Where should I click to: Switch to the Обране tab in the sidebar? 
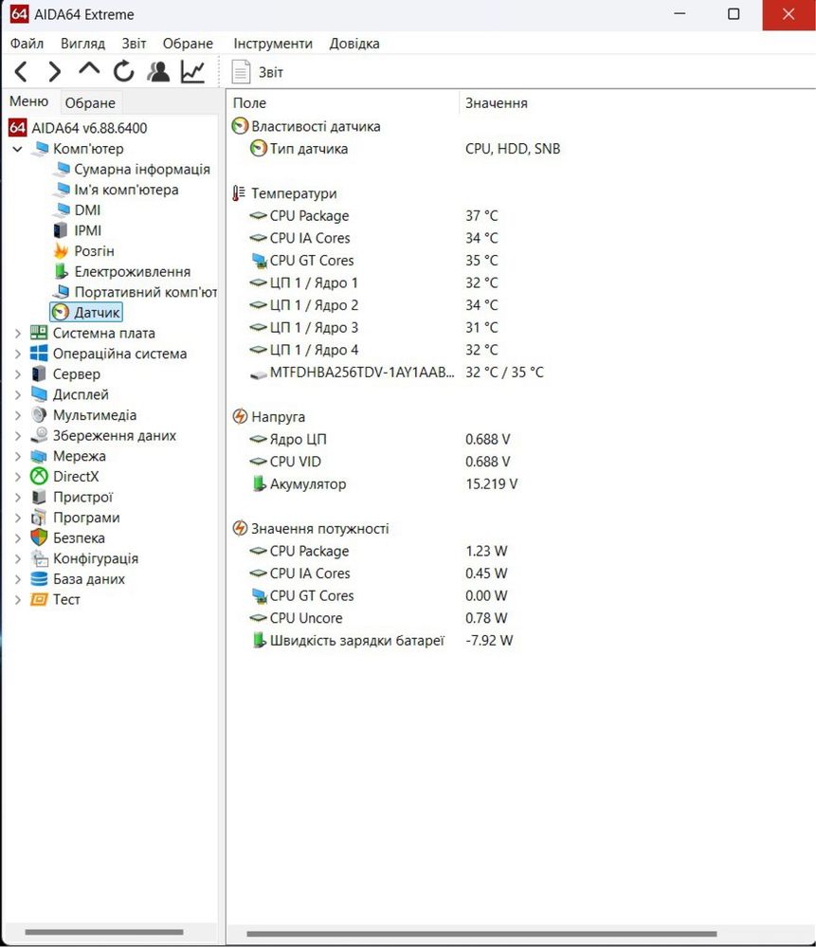point(90,102)
